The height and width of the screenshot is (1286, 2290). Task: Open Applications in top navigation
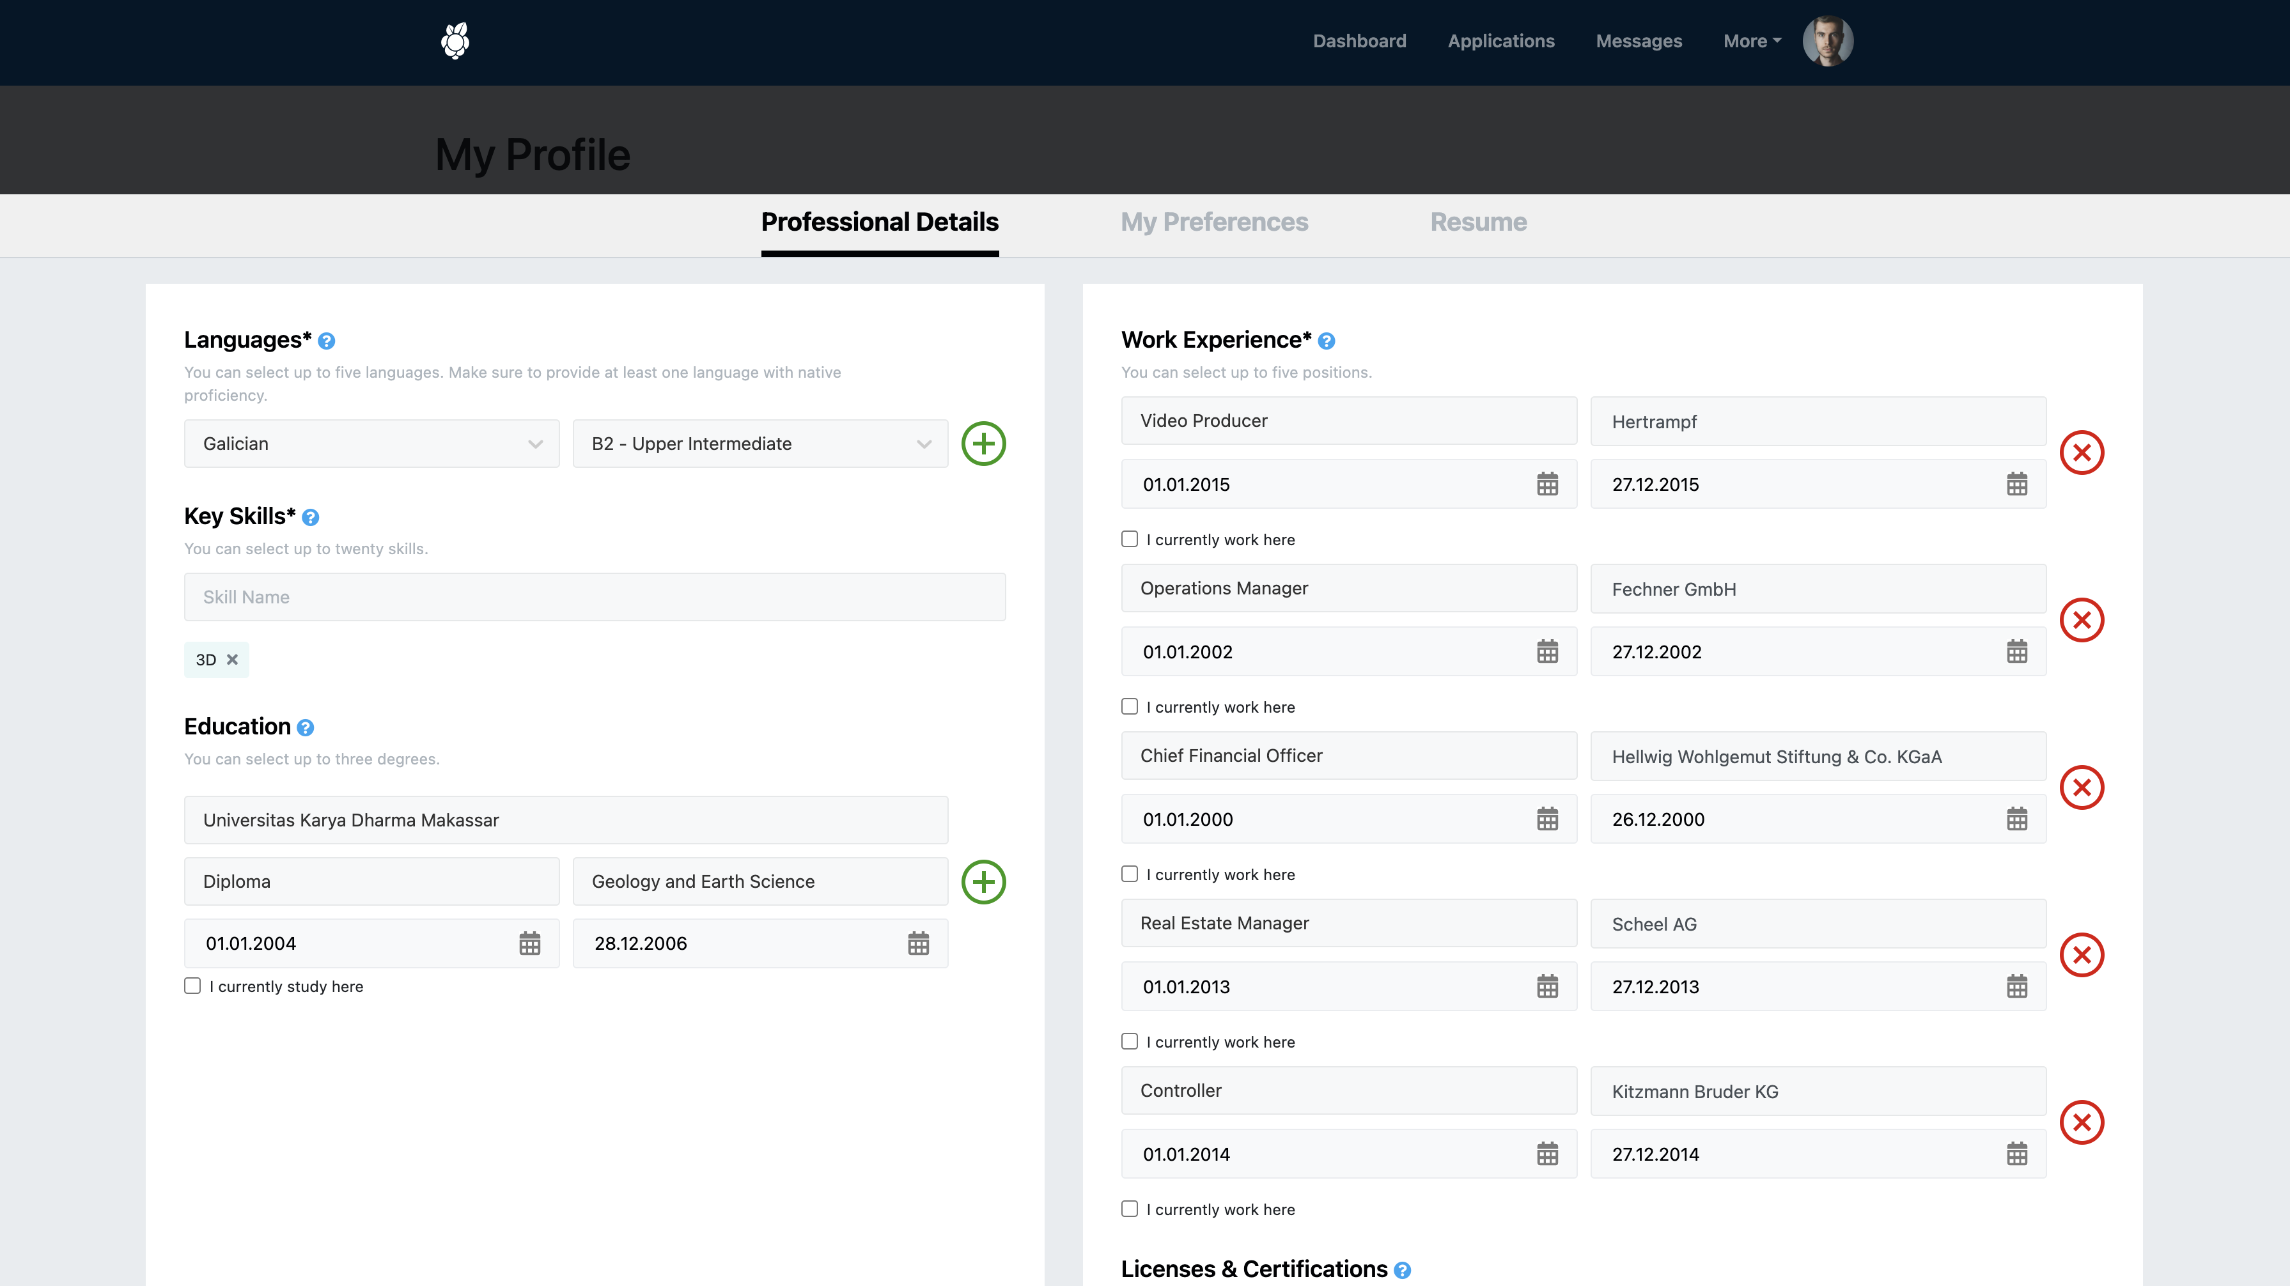point(1500,41)
